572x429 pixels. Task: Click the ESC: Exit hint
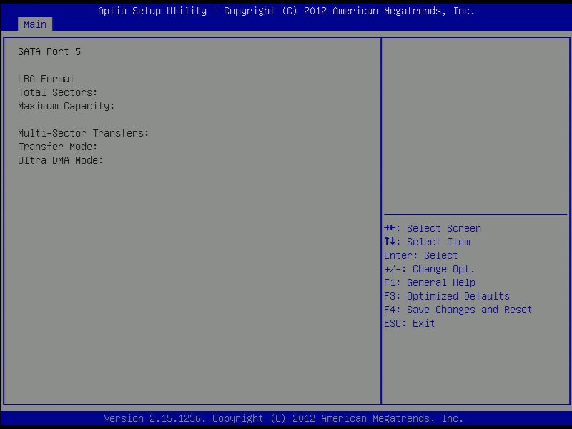coord(409,323)
